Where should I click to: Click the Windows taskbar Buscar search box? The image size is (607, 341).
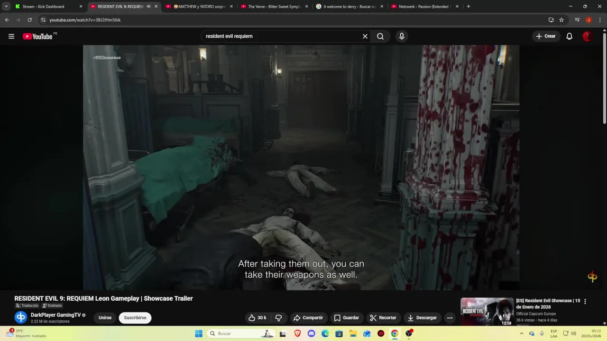tap(240, 333)
